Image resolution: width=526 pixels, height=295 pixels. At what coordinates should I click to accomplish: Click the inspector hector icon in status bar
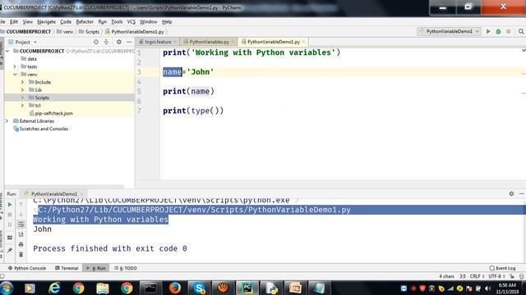[x=521, y=276]
